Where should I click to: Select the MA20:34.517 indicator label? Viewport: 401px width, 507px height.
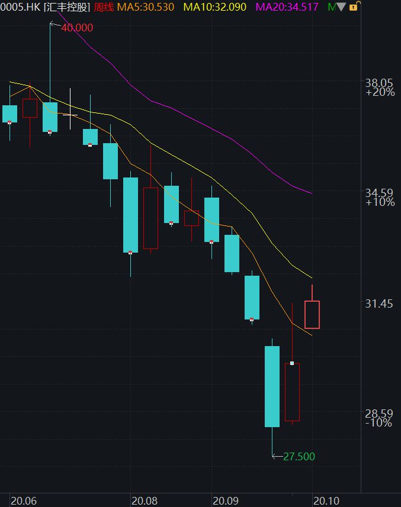point(287,7)
